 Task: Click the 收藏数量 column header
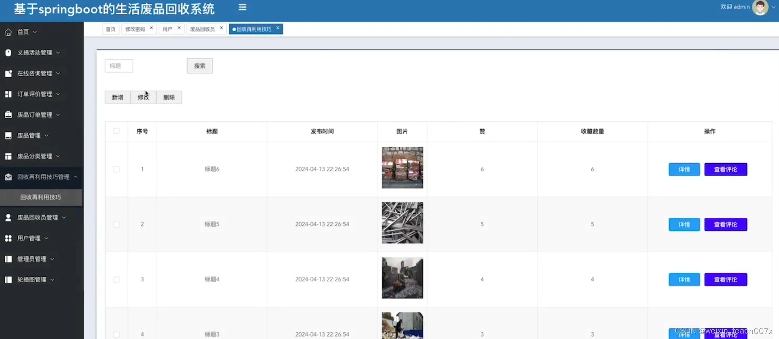tap(592, 131)
